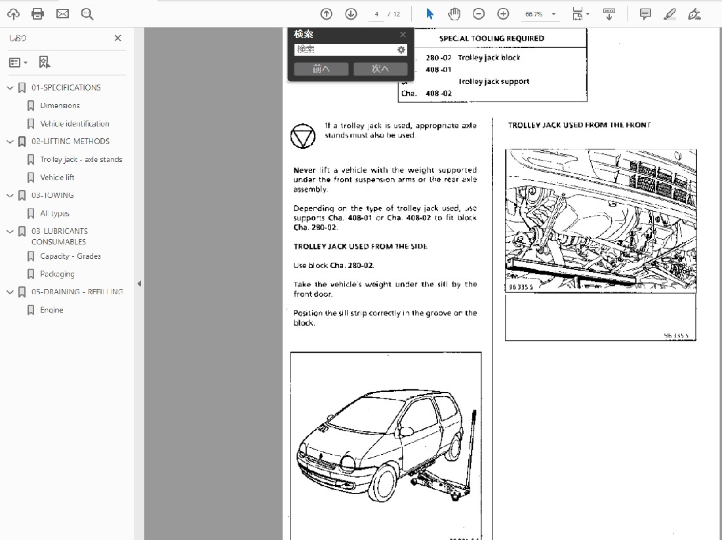Click the TROLLEY JACK USED FROM THE FRONT heading
This screenshot has width=722, height=540.
pos(579,125)
